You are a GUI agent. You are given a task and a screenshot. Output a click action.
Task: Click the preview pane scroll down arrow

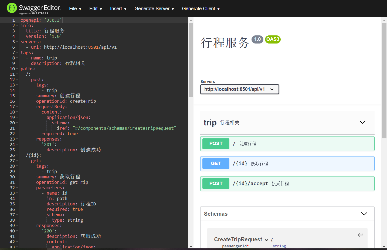[x=384, y=246]
